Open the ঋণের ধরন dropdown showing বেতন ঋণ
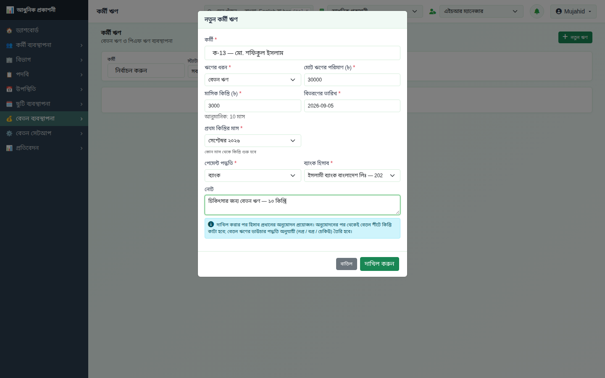The height and width of the screenshot is (378, 605). (x=253, y=80)
